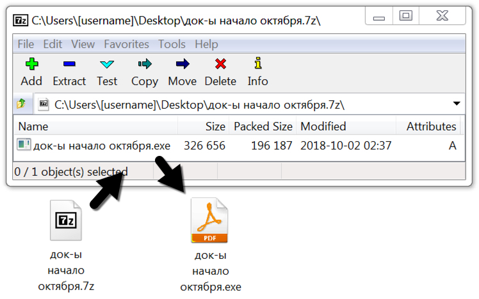Sort by Packed Size column header

click(263, 126)
